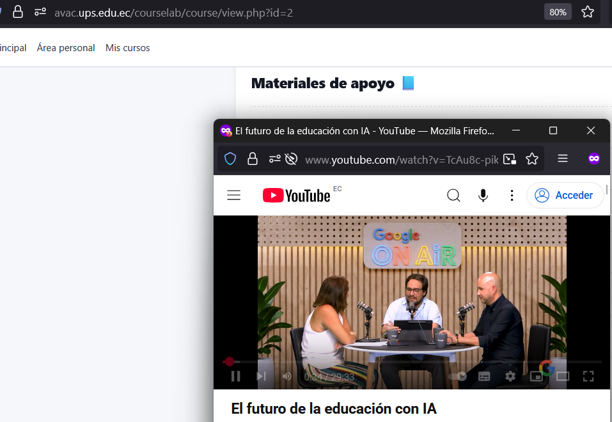This screenshot has height=422, width=612.
Task: Skip to the next video
Action: coord(261,377)
